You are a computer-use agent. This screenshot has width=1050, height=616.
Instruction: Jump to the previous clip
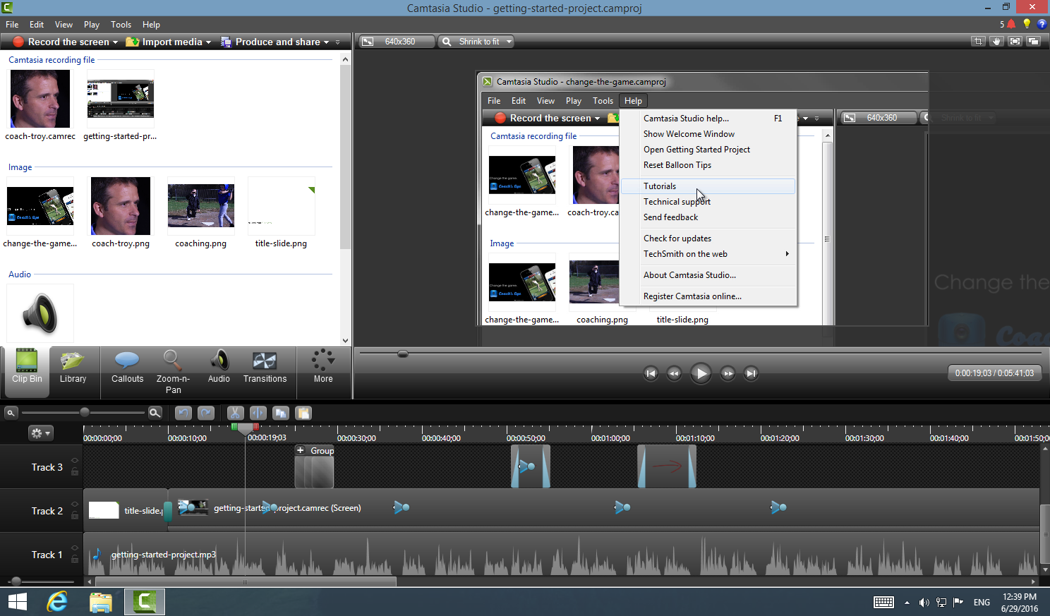point(651,373)
